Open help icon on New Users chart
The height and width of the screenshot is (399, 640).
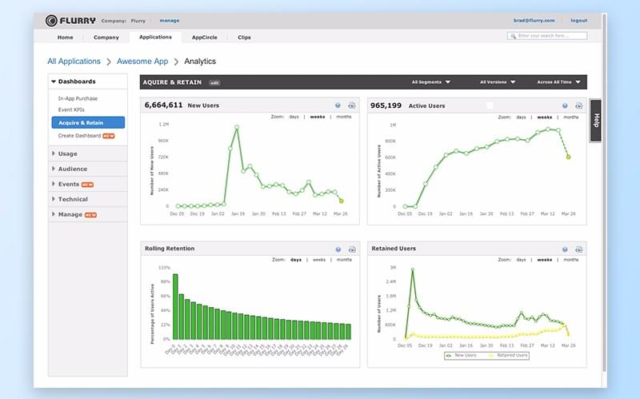338,106
